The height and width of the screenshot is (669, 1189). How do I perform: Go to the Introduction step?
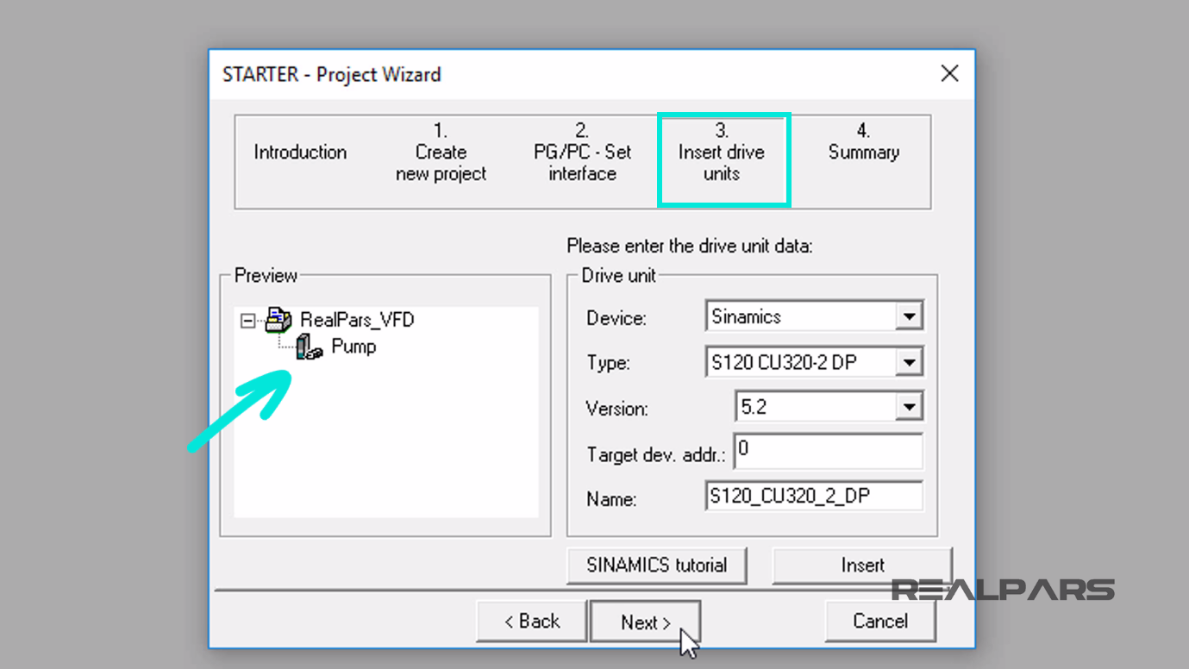click(x=300, y=153)
